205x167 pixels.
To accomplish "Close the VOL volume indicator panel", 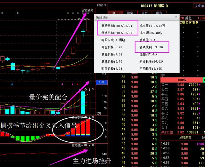I will [93, 90].
